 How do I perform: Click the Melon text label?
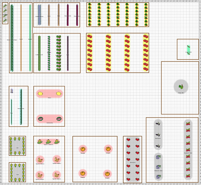49,98
